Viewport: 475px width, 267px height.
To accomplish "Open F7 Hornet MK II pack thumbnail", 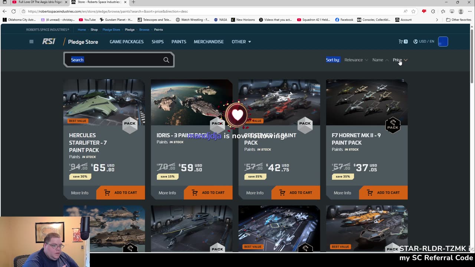I will 367,102.
